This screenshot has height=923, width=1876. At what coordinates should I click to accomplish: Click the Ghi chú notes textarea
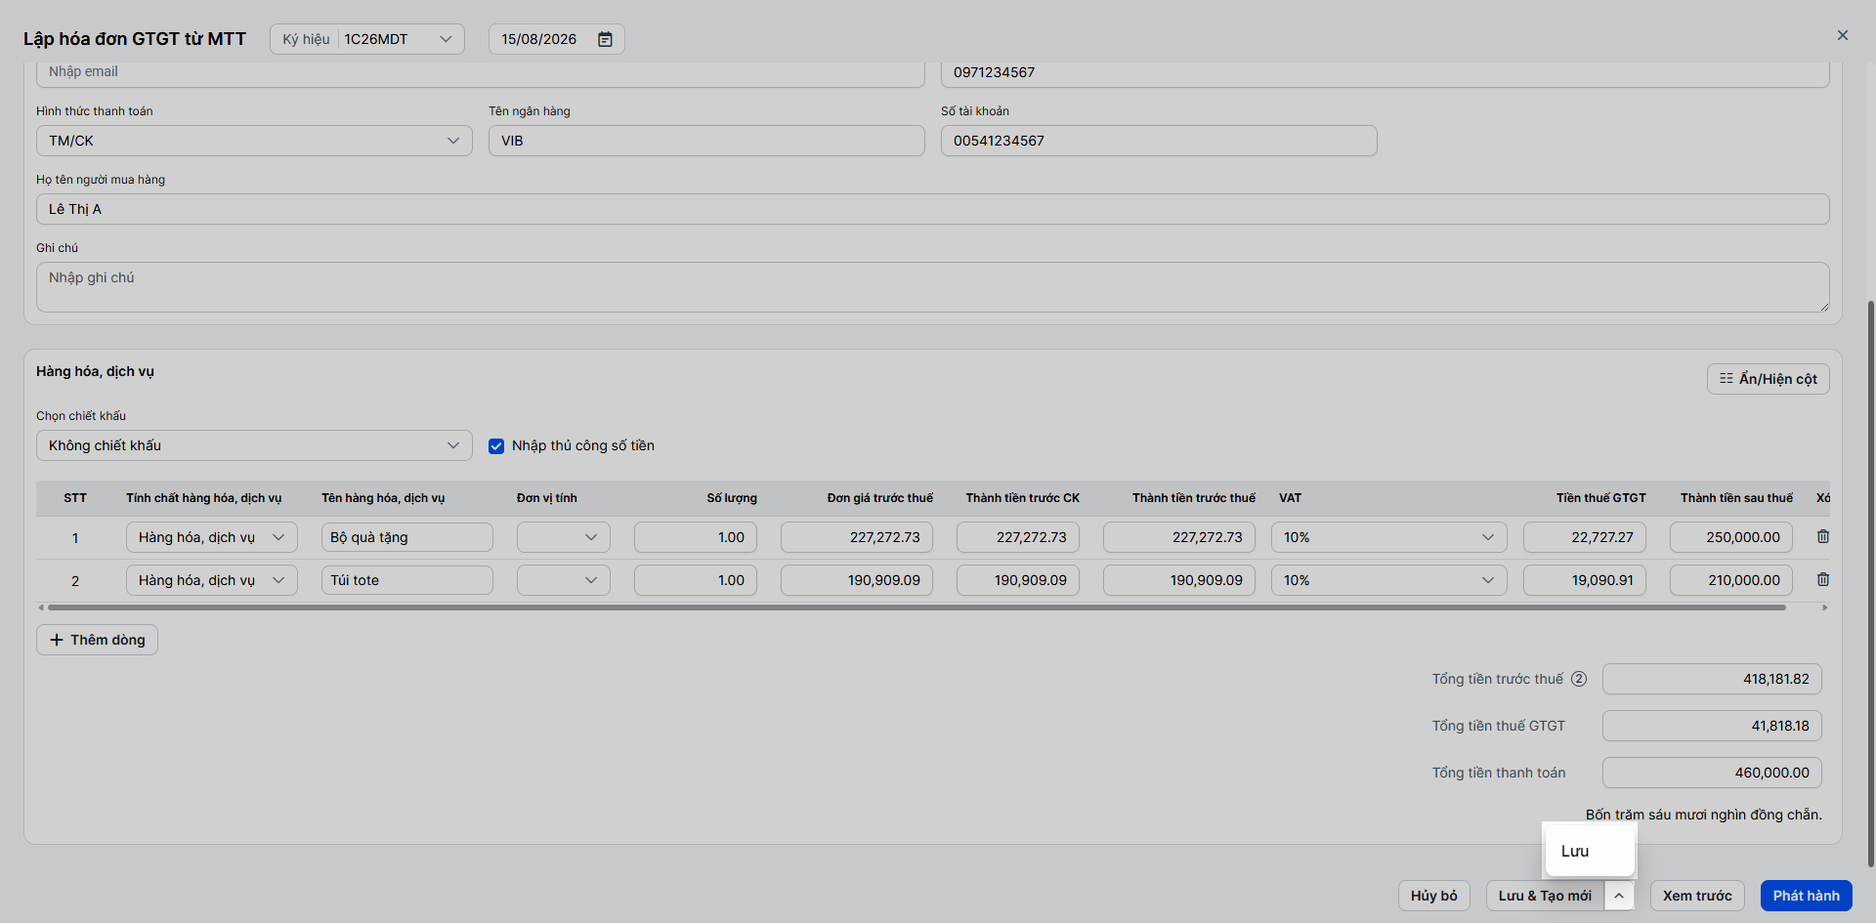pyautogui.click(x=933, y=287)
